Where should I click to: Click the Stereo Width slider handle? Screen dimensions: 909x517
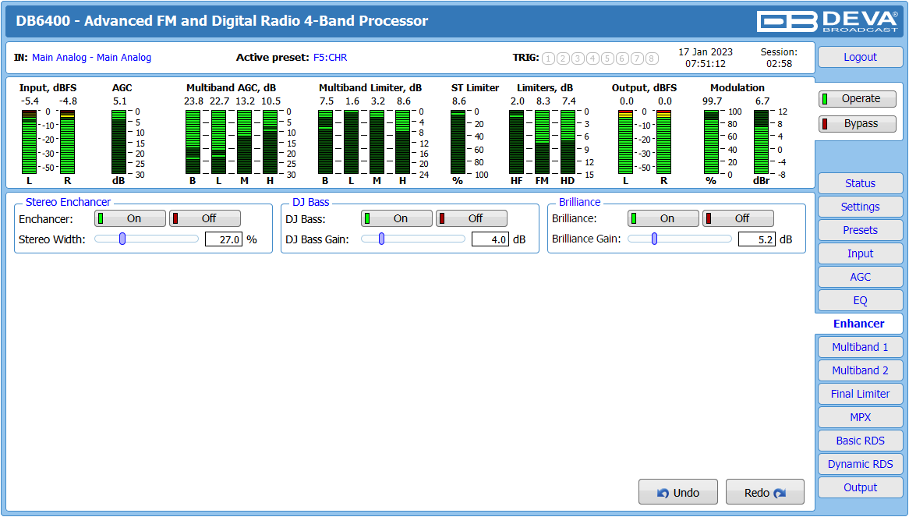click(122, 239)
